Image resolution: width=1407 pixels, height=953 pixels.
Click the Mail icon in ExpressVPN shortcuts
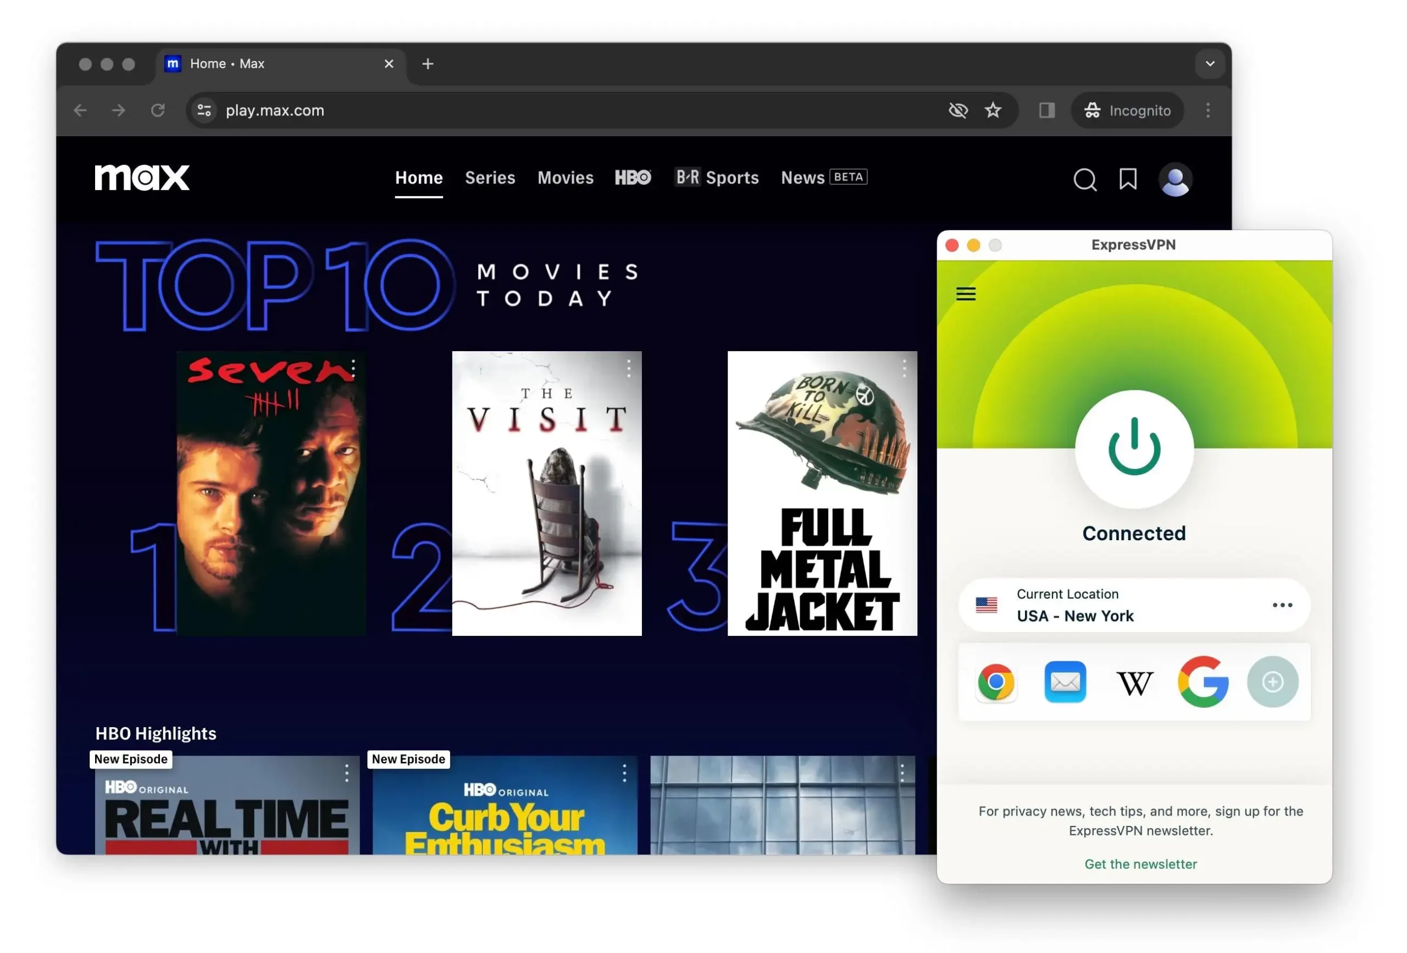pyautogui.click(x=1065, y=682)
